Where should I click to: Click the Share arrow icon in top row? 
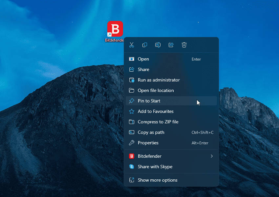coord(171,45)
